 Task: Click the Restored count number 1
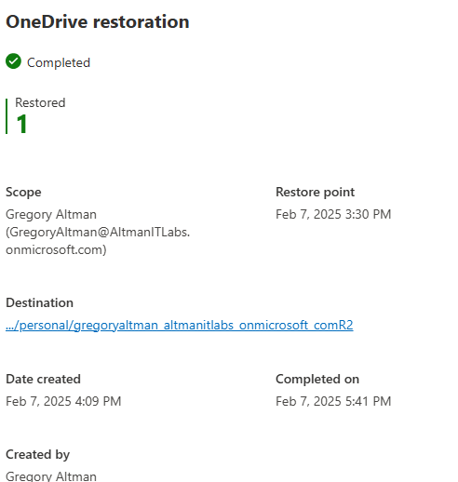tap(21, 124)
